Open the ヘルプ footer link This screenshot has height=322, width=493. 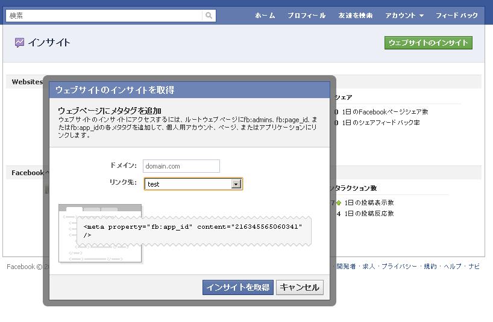453,267
